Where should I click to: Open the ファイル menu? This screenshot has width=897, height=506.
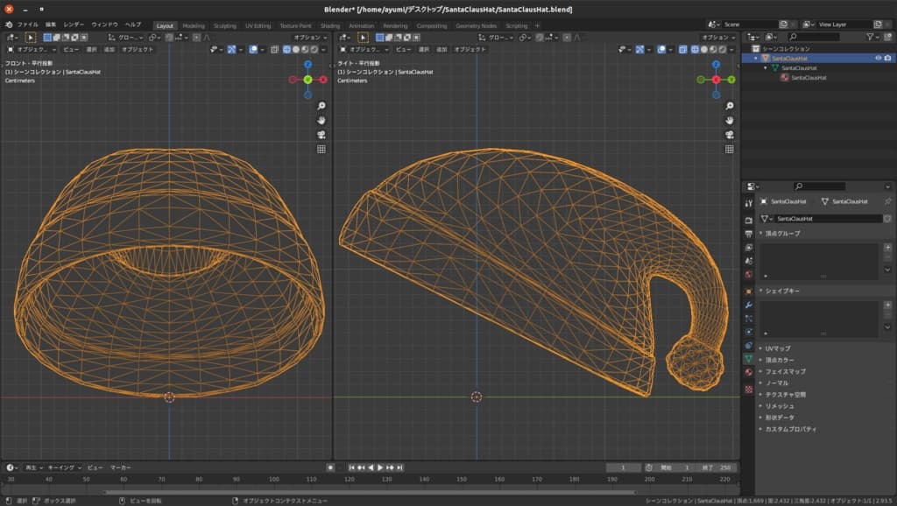28,25
